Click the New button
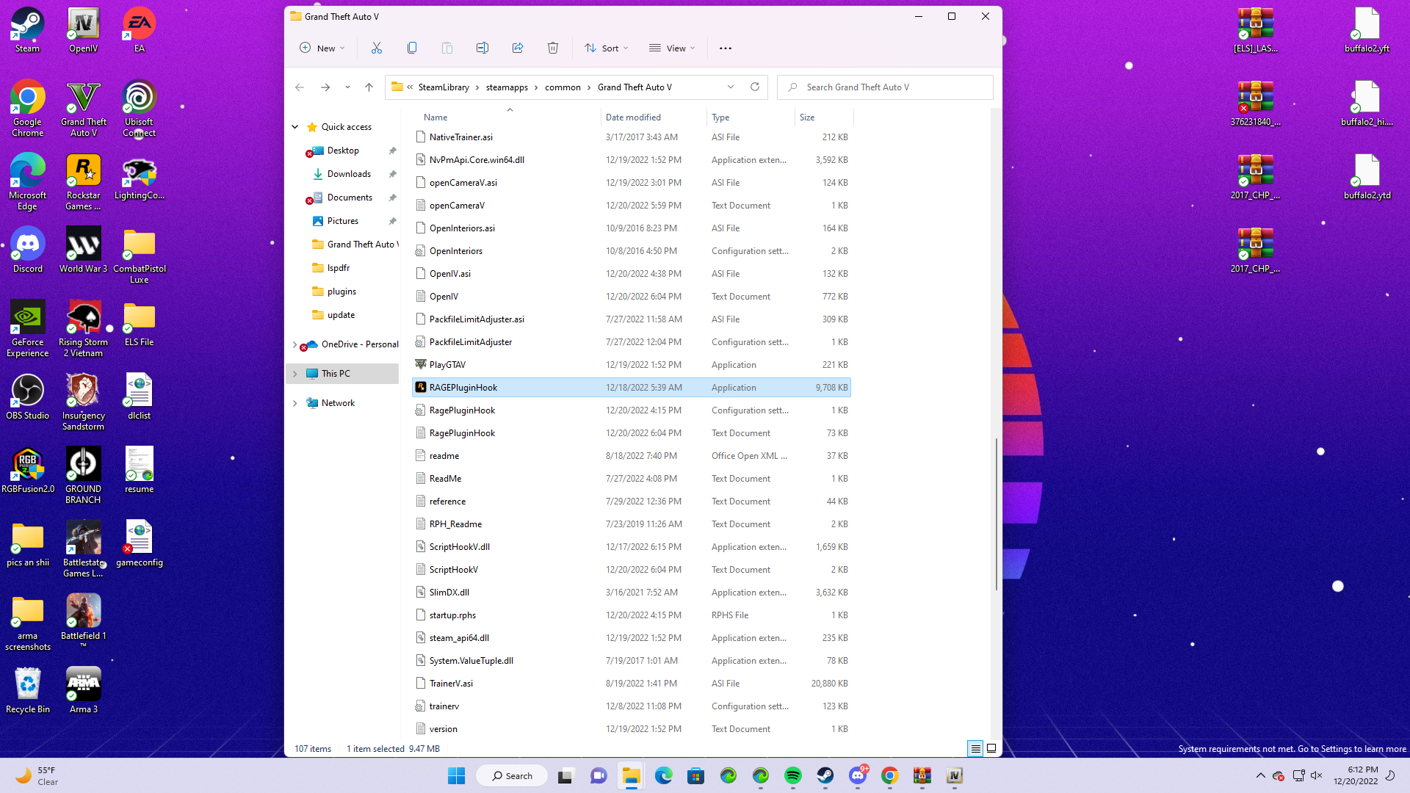This screenshot has width=1410, height=793. (322, 48)
